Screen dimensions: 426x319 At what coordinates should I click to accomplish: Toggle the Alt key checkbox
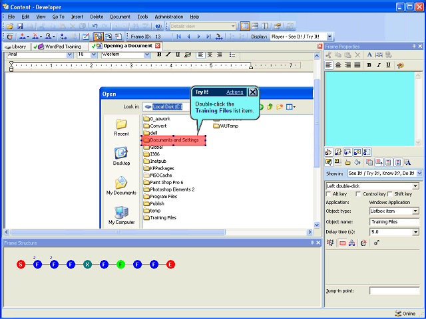tap(328, 194)
